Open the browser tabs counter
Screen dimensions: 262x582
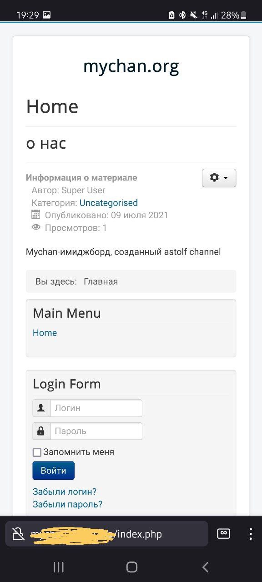(x=223, y=534)
